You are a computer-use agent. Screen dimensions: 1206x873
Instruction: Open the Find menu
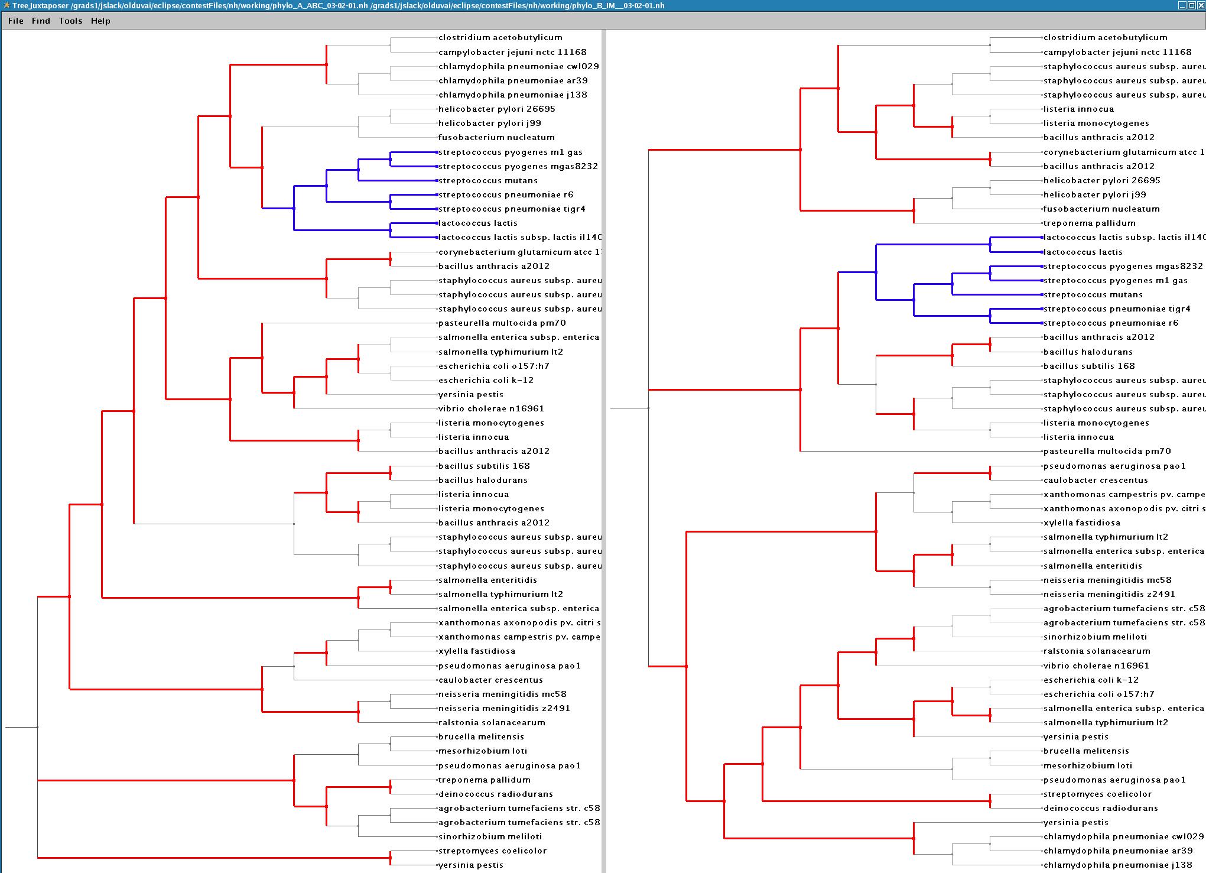click(41, 21)
